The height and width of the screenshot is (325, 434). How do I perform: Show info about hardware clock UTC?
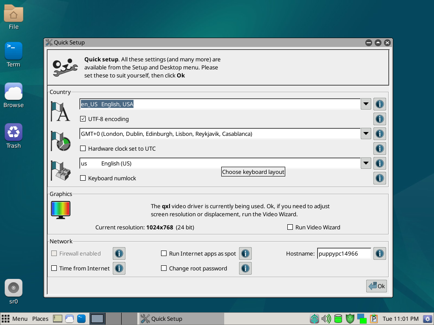[379, 149]
